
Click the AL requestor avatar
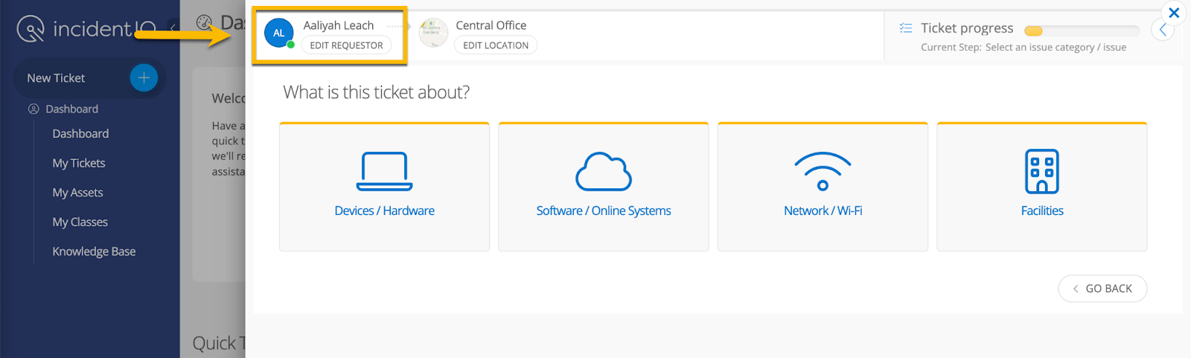point(278,33)
